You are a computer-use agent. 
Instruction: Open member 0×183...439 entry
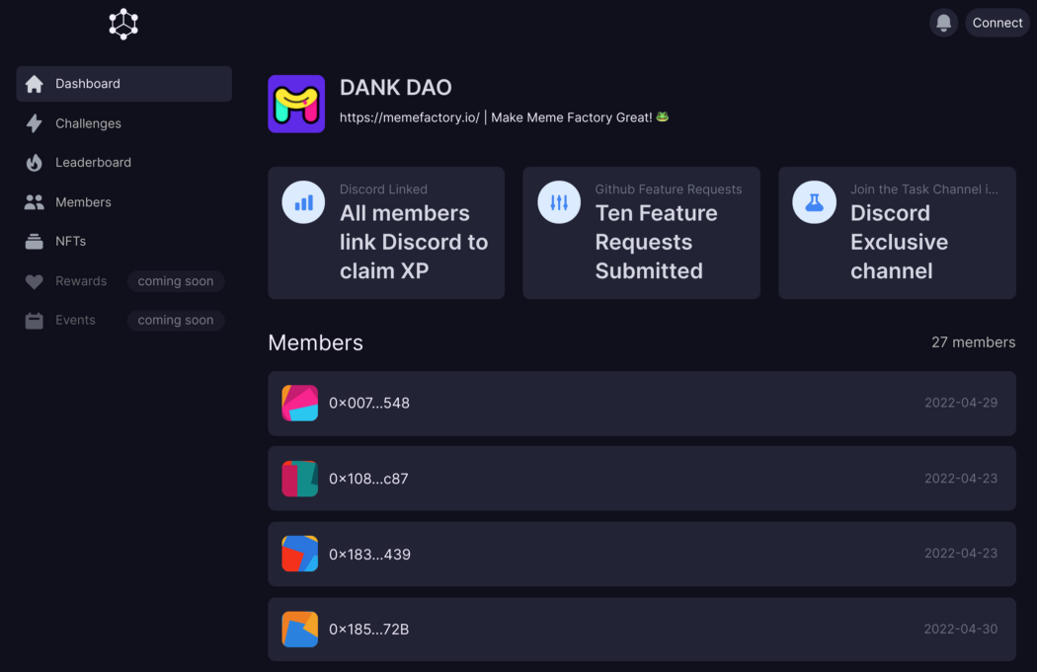[641, 555]
